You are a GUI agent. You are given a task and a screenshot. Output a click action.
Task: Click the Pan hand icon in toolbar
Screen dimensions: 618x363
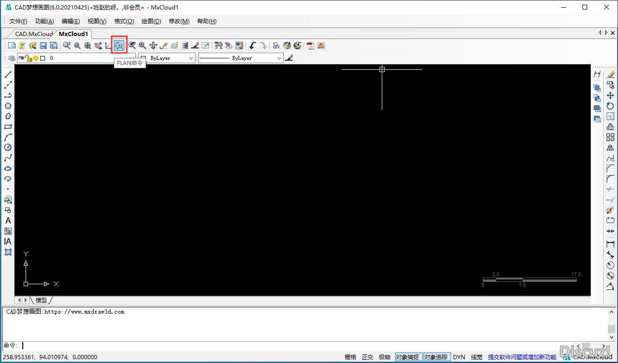tap(98, 46)
